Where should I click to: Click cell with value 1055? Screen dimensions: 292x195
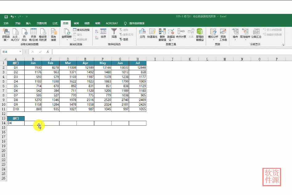click(x=138, y=109)
